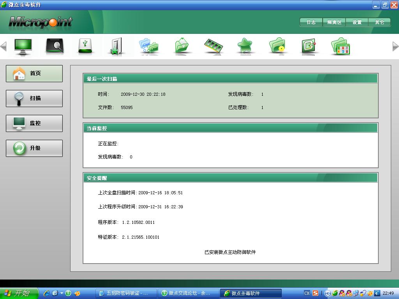Click the folder with color grid icon
Screen dimensions: 399x299
pos(341,46)
